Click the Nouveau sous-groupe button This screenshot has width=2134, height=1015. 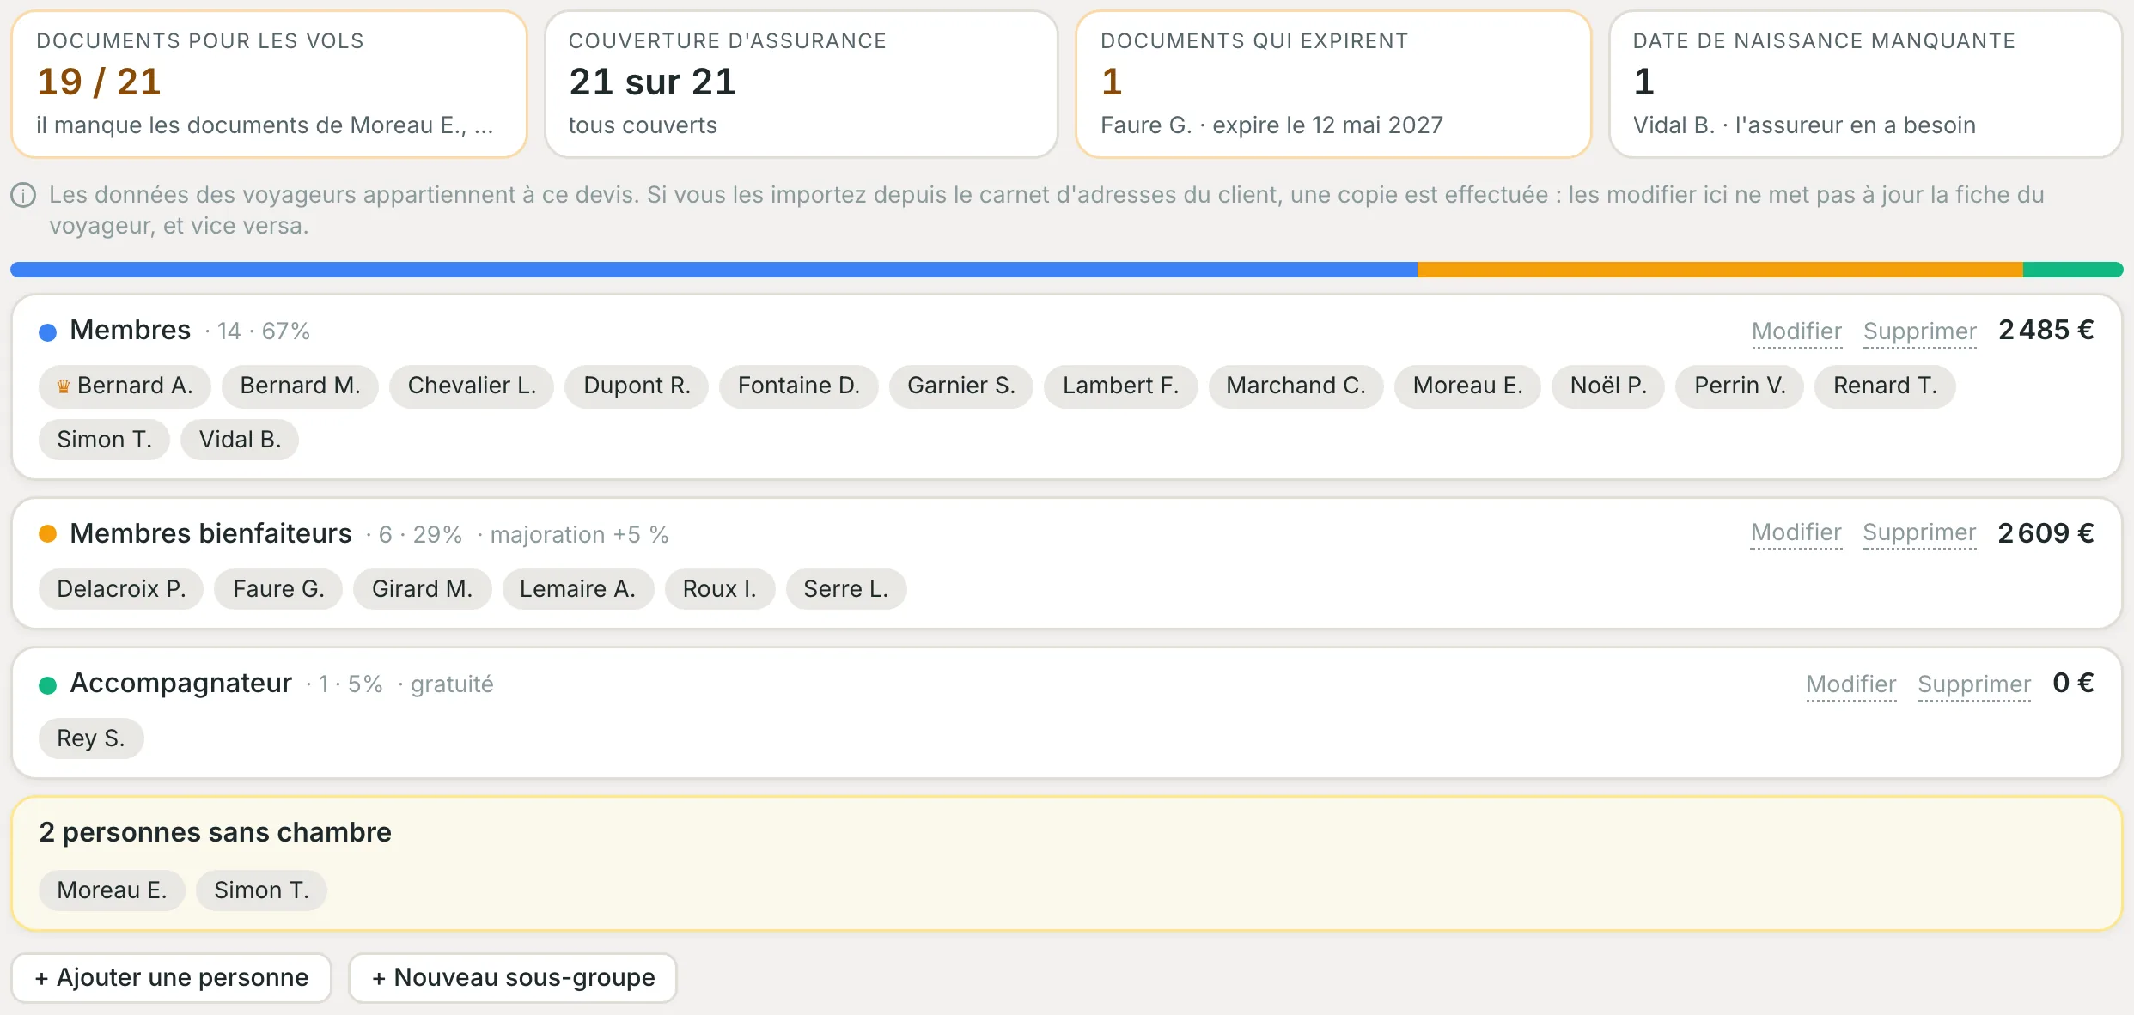tap(513, 977)
